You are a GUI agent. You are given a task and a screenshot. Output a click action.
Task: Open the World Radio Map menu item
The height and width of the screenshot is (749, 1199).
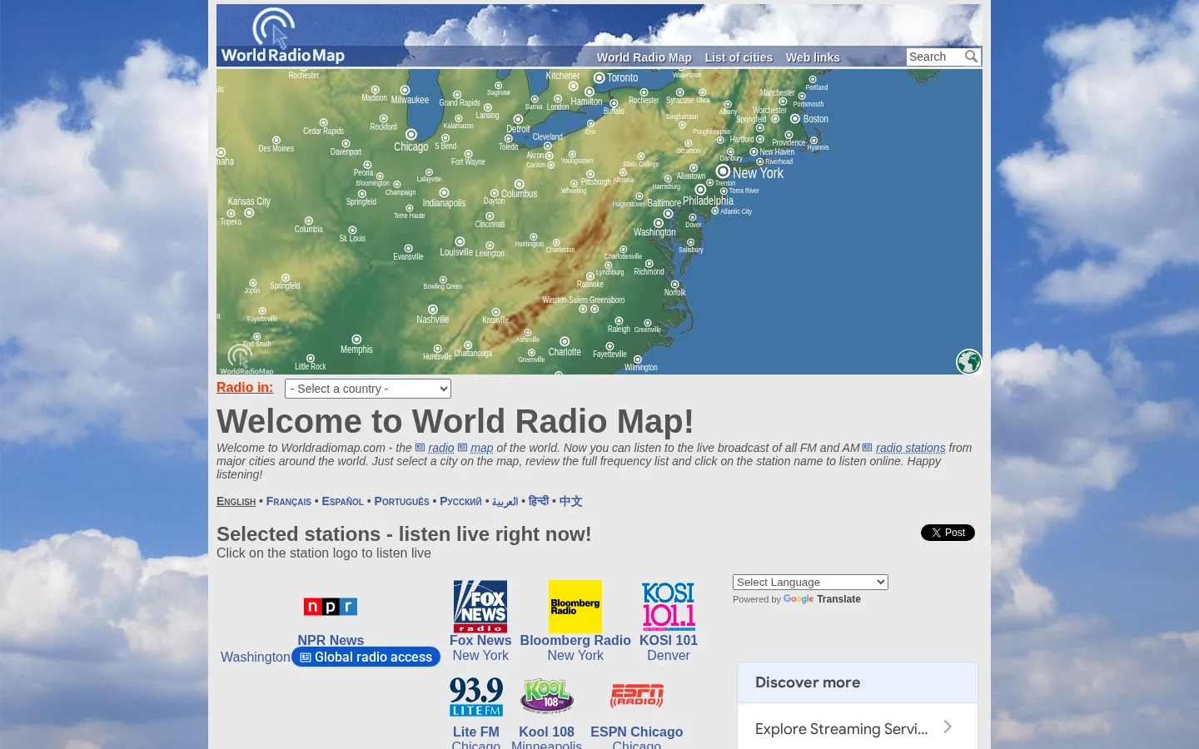coord(644,57)
